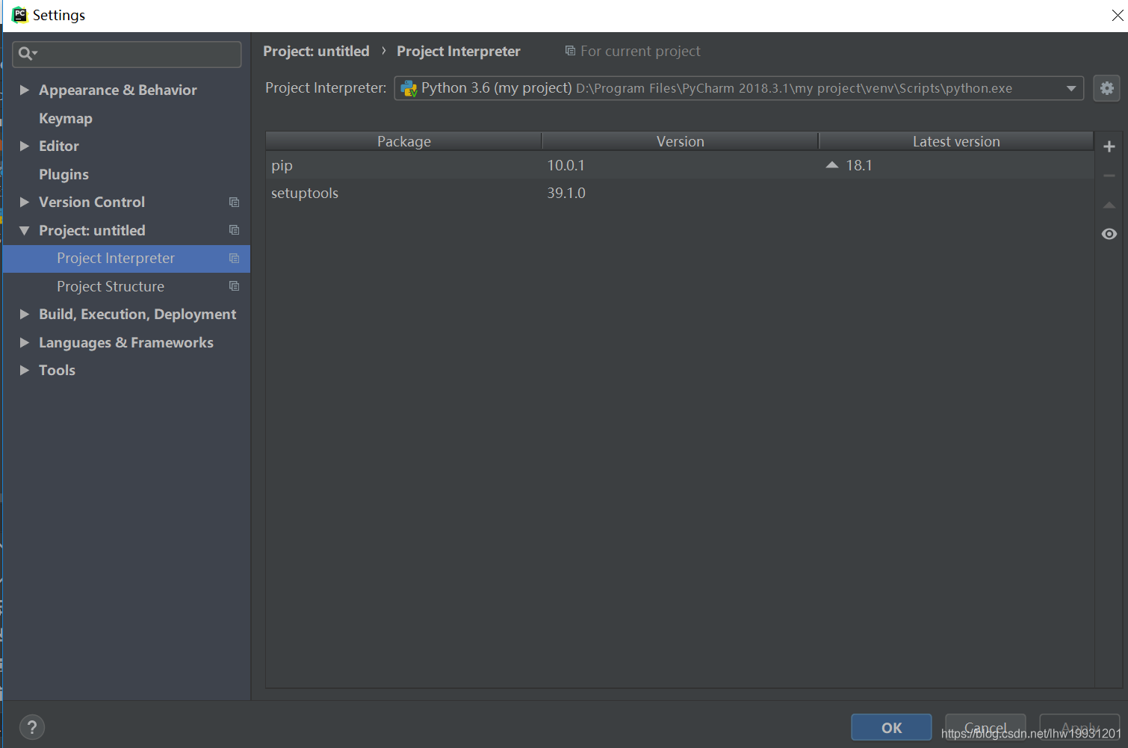Open the Plugins settings page
This screenshot has width=1128, height=748.
[63, 174]
